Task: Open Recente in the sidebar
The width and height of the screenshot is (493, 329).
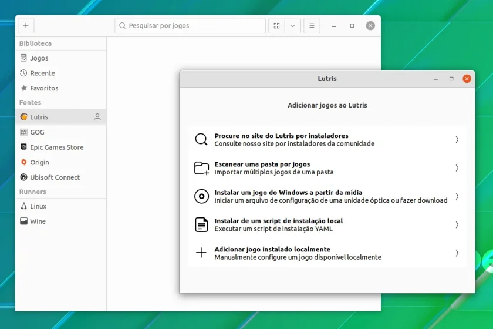Action: [60, 73]
